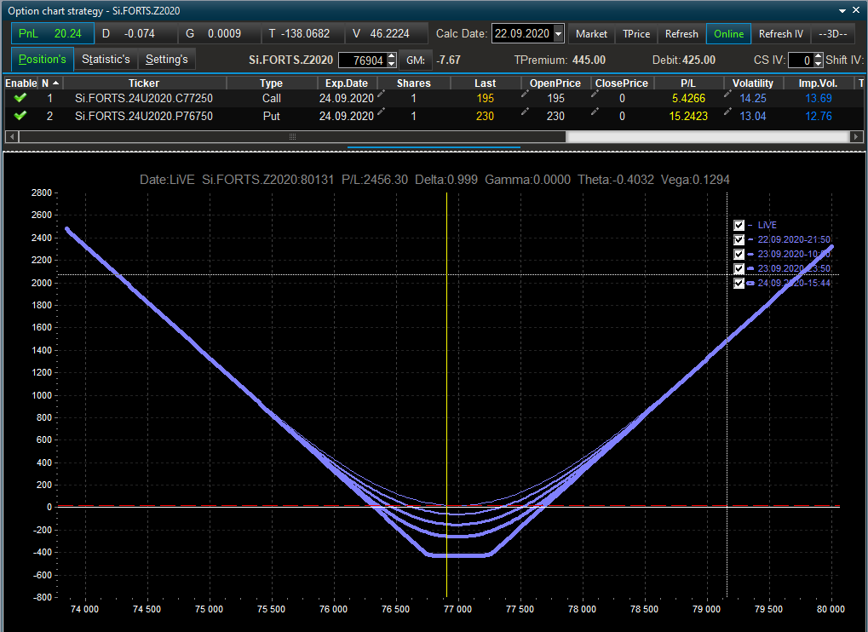Click green checkmark enabling the Call C77250 row

(x=20, y=98)
